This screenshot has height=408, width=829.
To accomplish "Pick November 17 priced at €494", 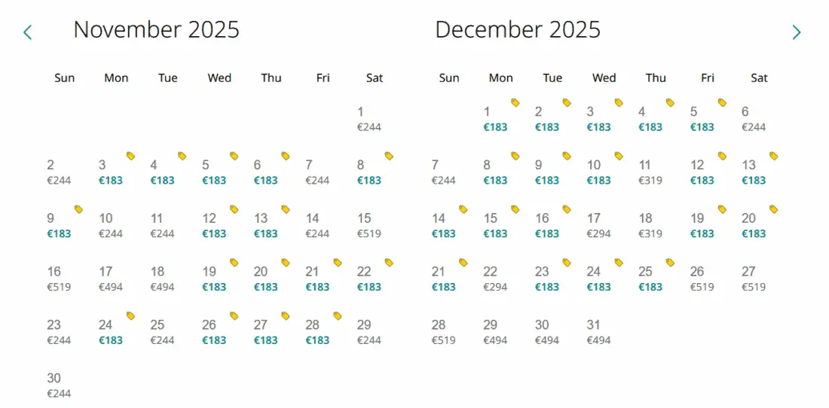I will click(110, 279).
